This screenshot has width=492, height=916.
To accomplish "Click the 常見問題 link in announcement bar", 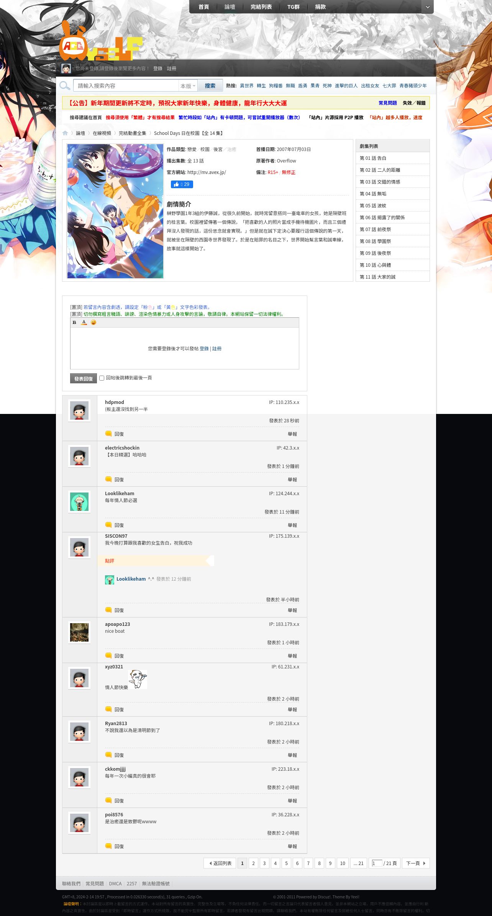I will [x=388, y=103].
